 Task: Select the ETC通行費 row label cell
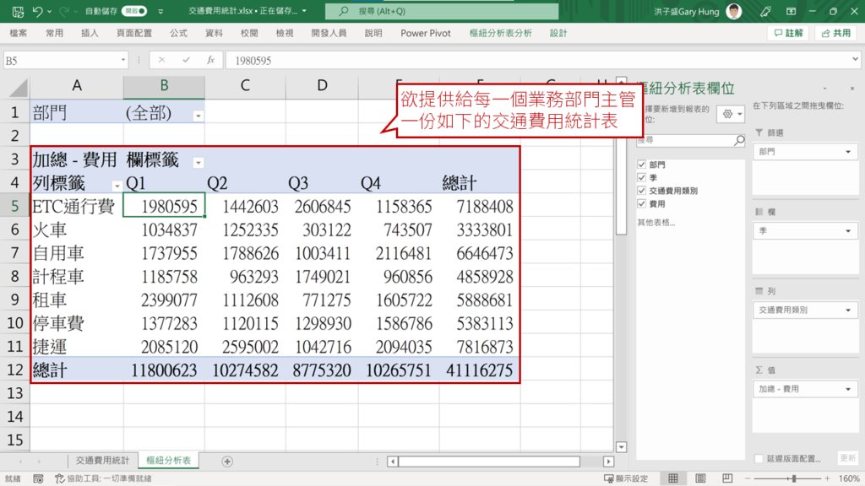click(76, 205)
